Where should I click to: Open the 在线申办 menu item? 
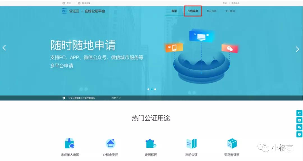(x=193, y=11)
